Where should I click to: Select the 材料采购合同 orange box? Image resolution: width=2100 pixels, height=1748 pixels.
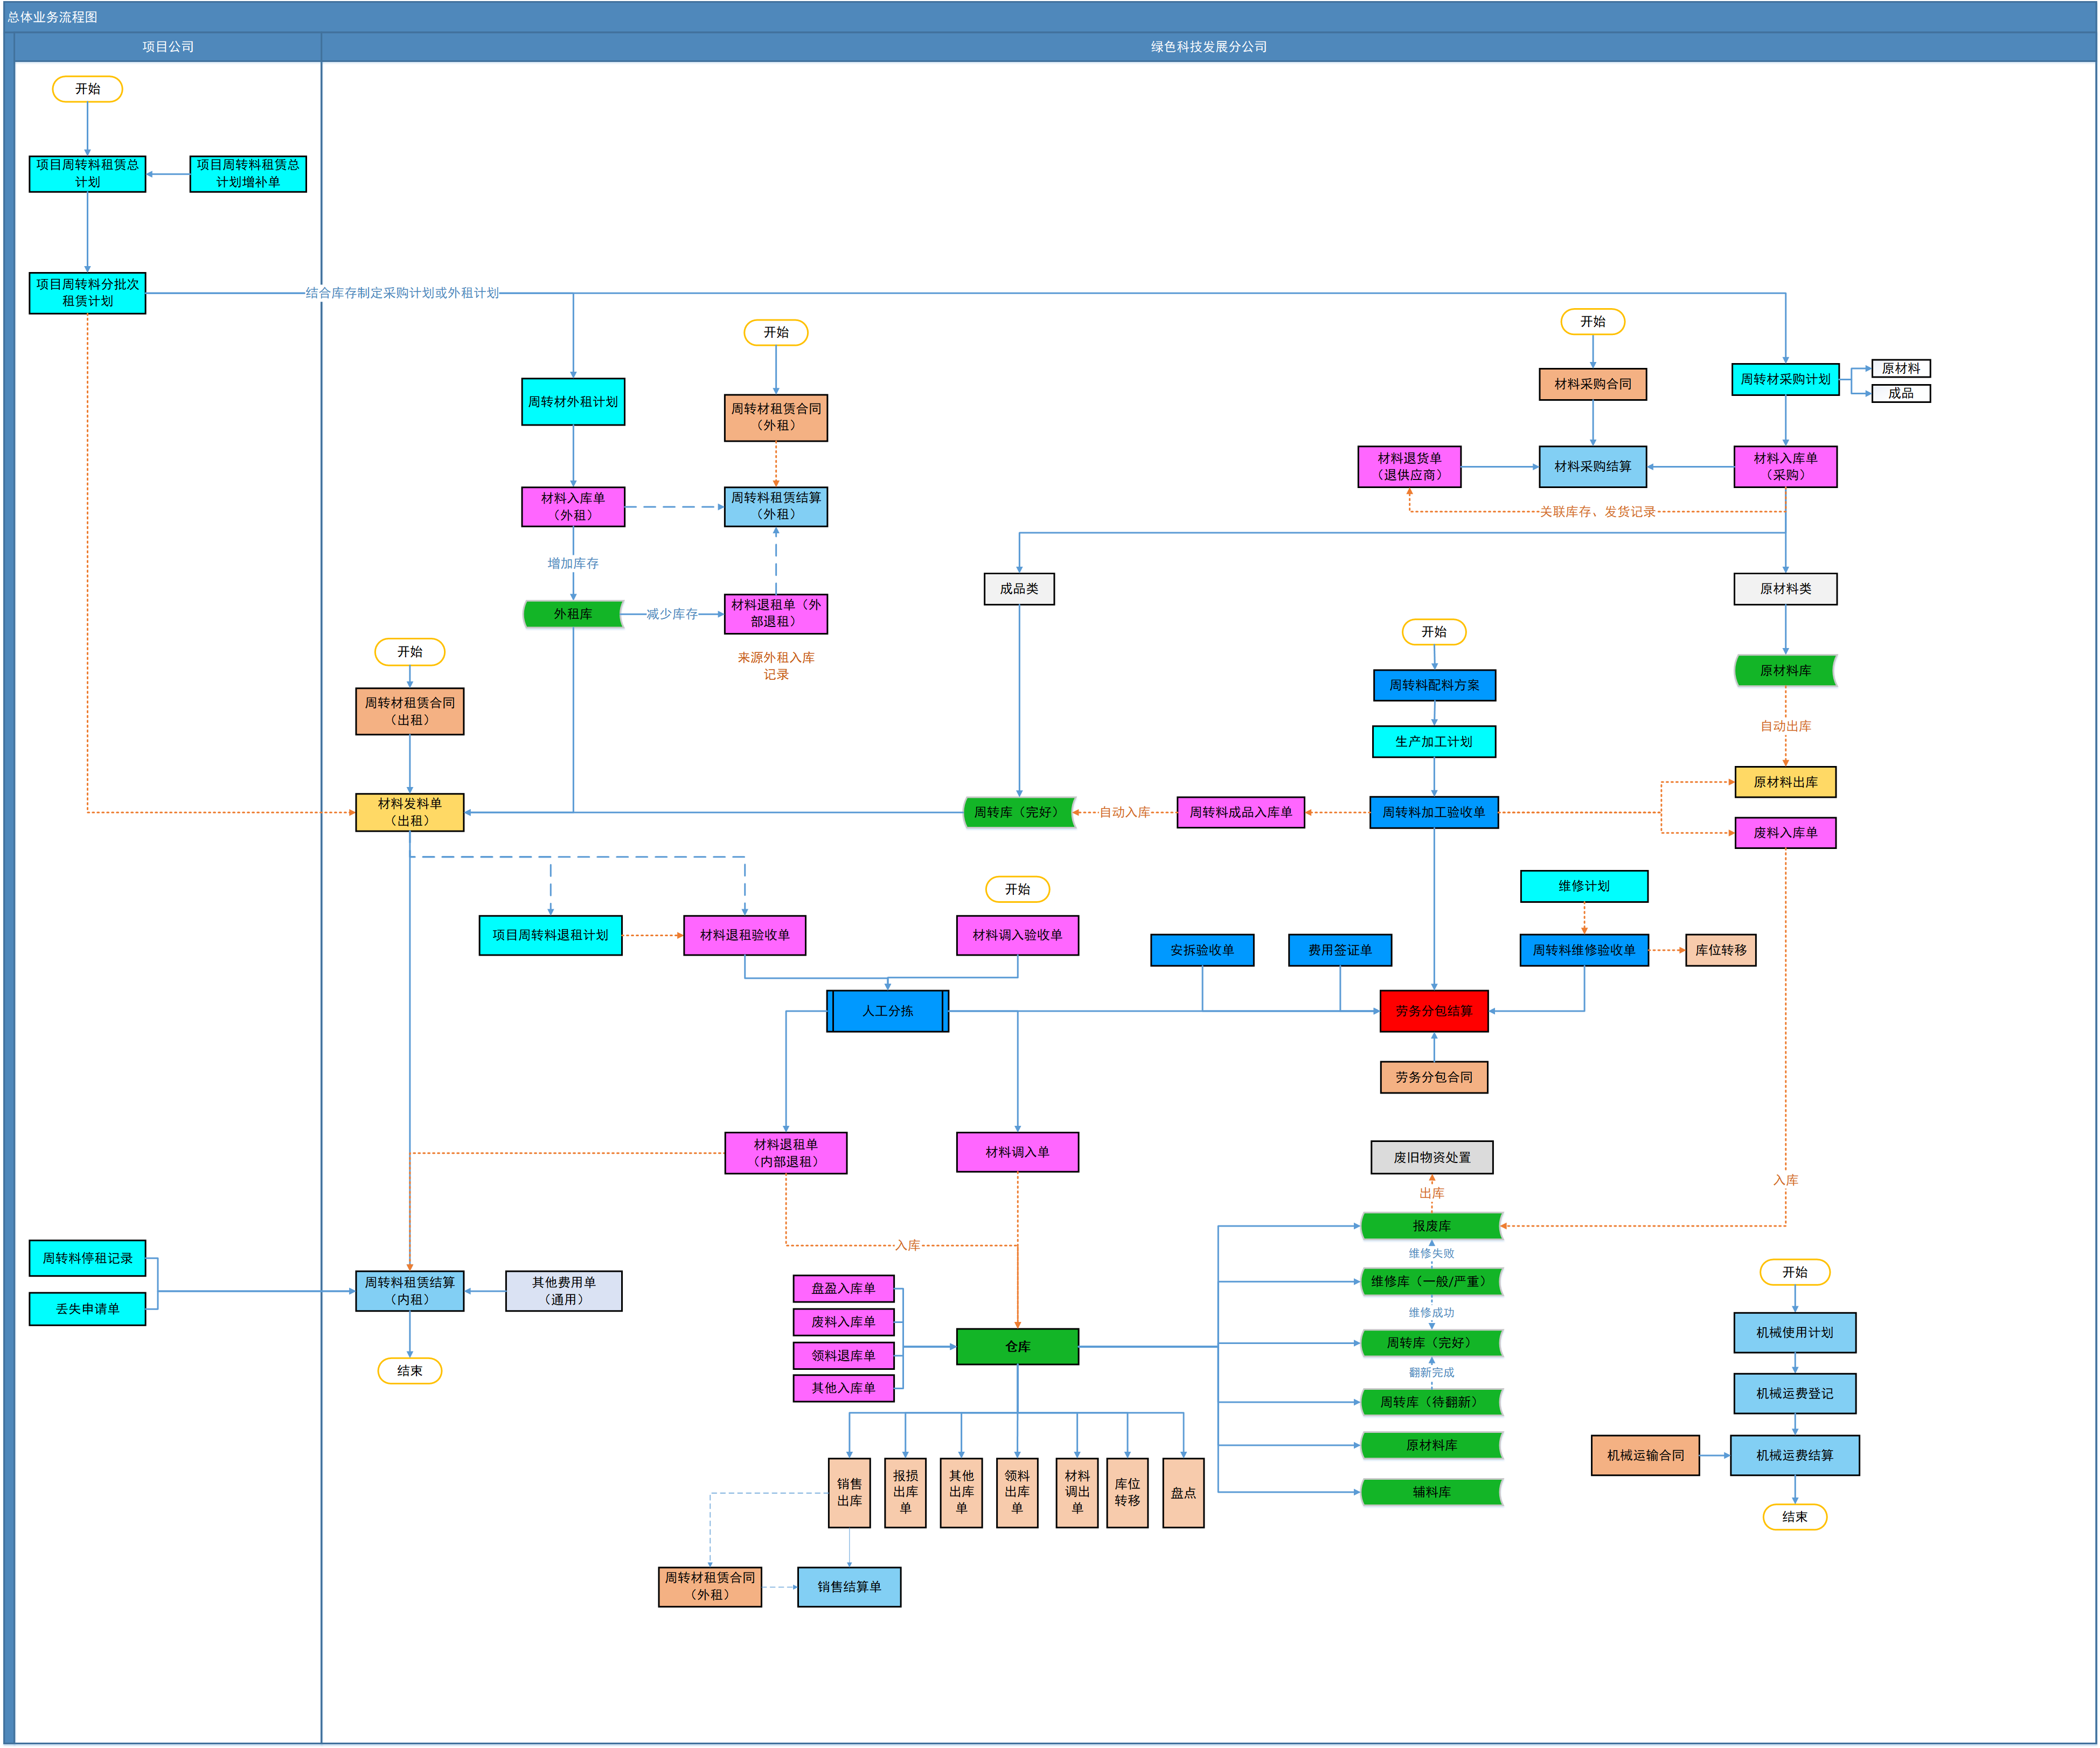point(1592,384)
